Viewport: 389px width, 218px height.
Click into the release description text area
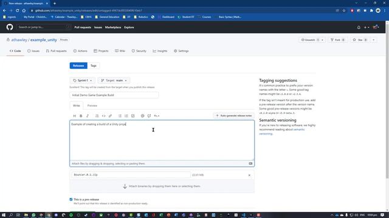[162, 140]
